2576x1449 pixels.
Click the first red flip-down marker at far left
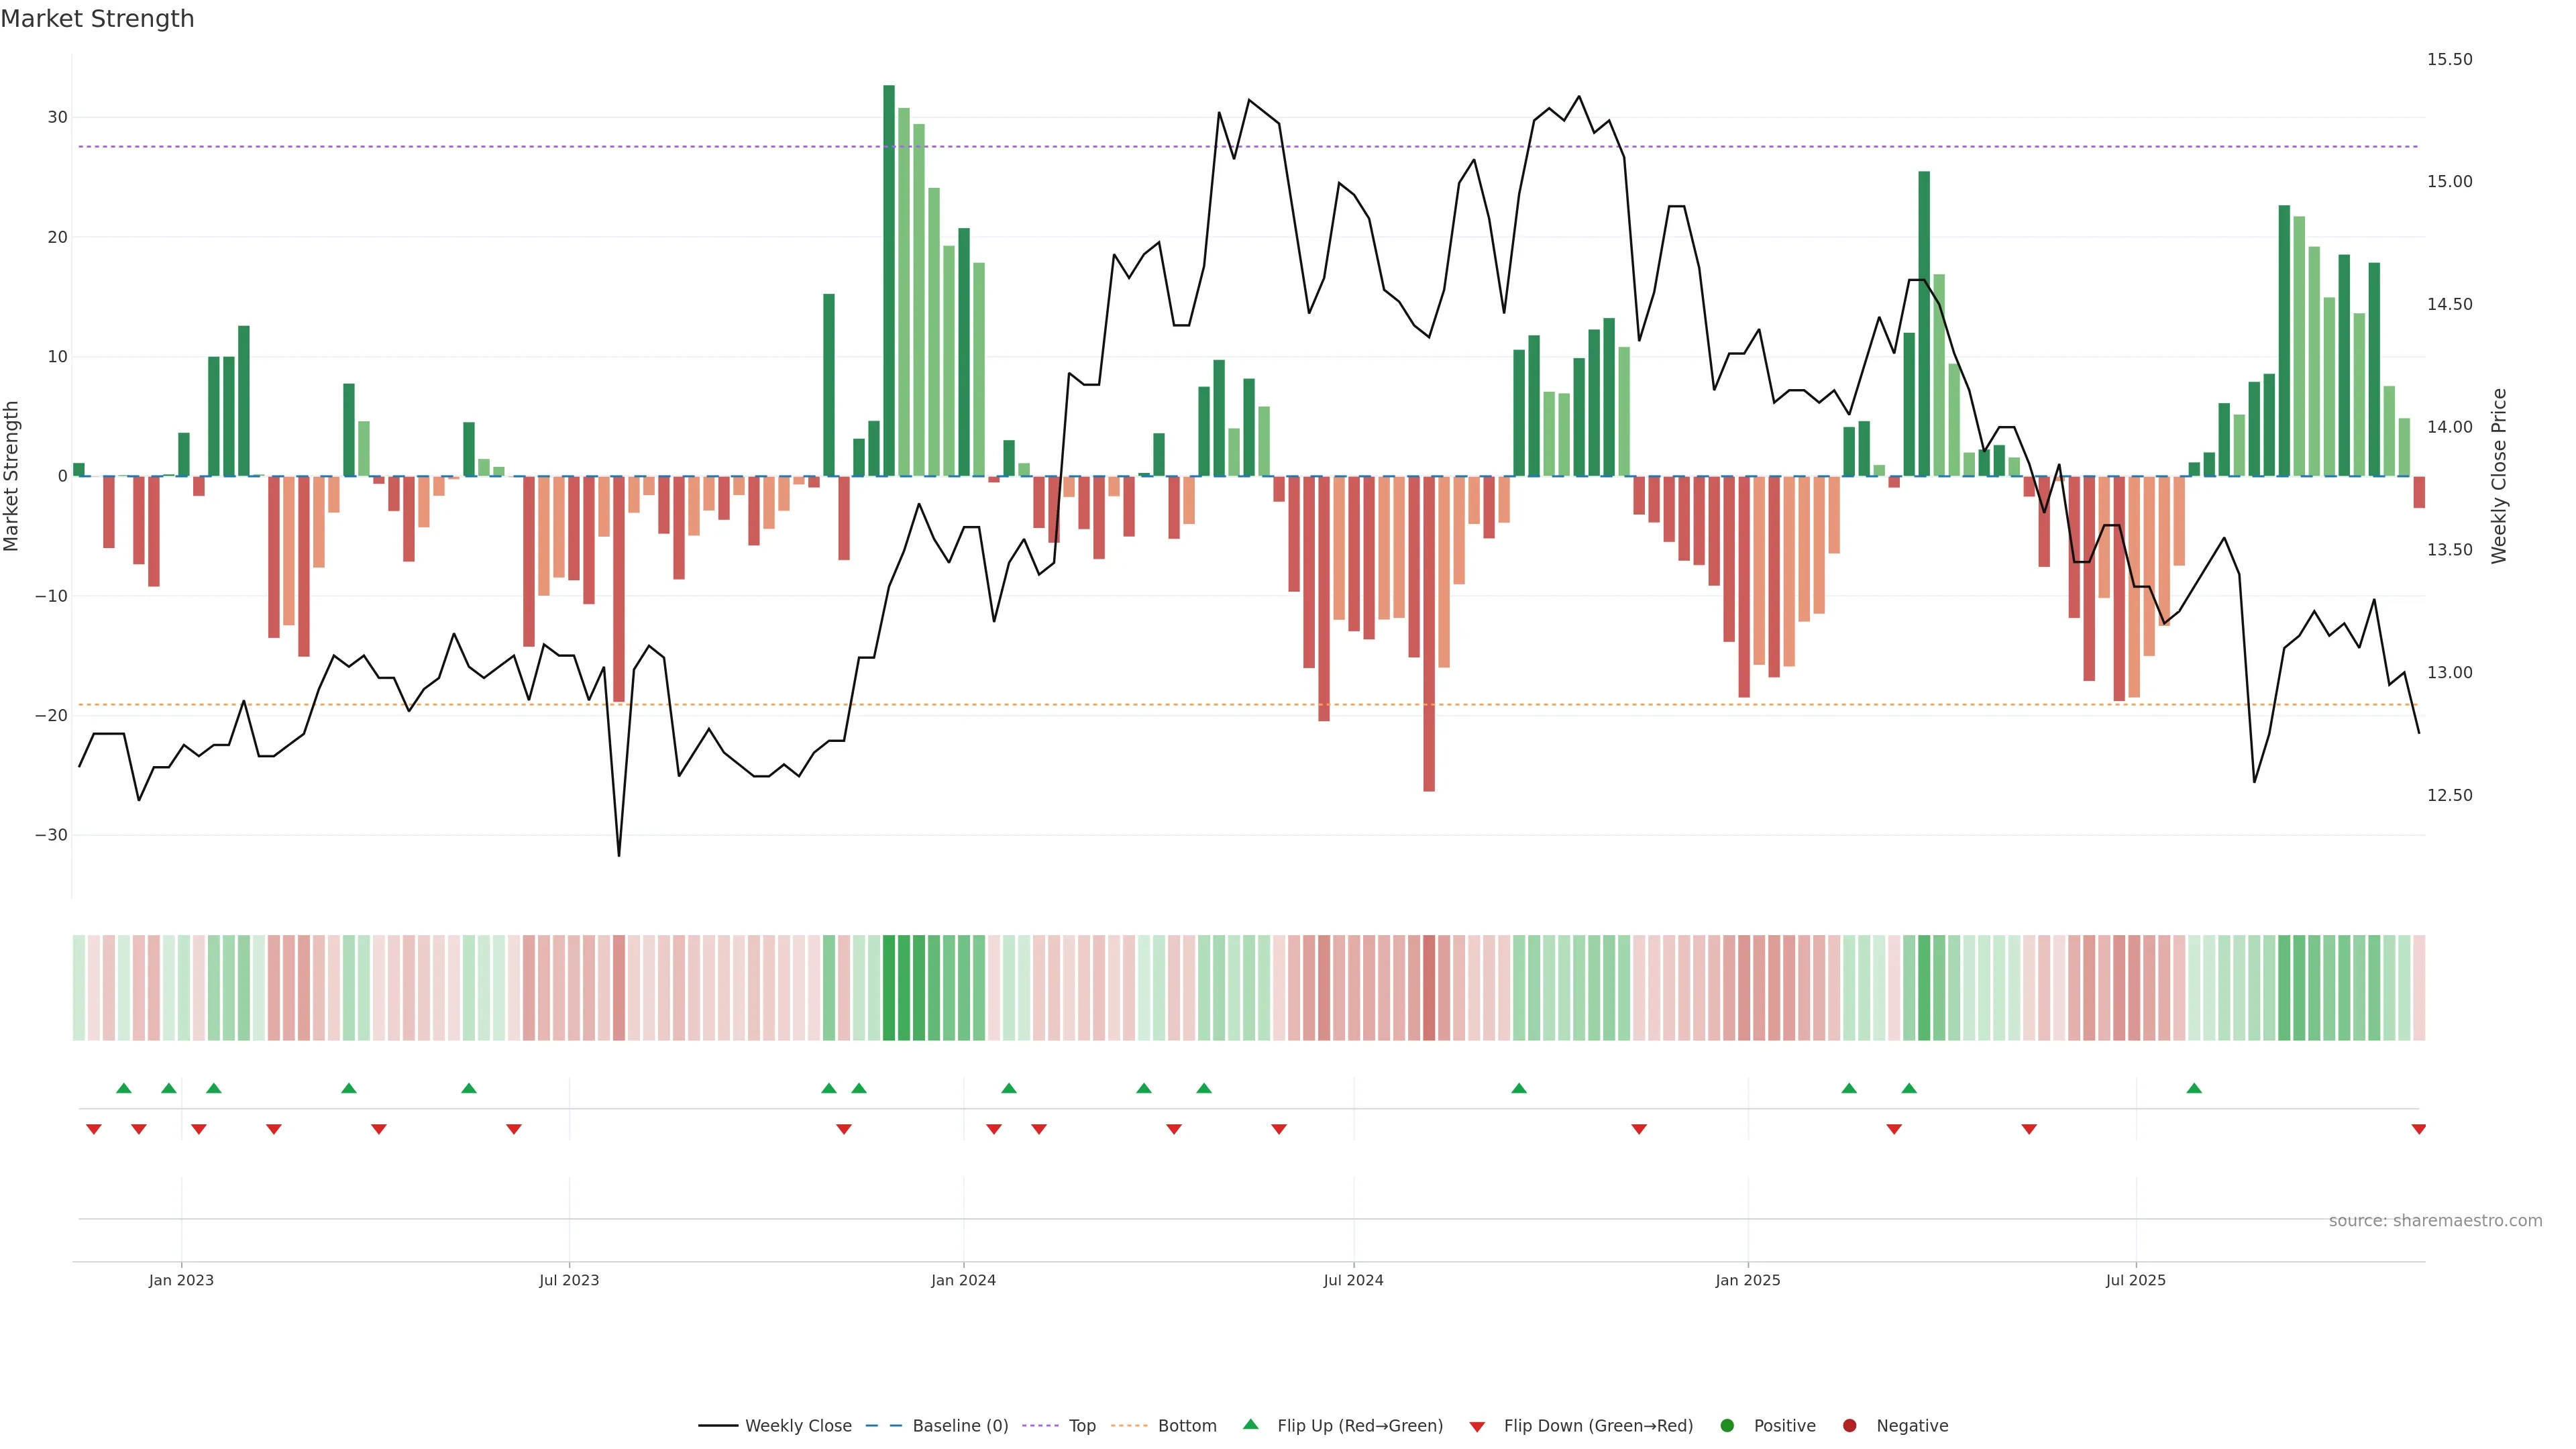click(x=94, y=1129)
